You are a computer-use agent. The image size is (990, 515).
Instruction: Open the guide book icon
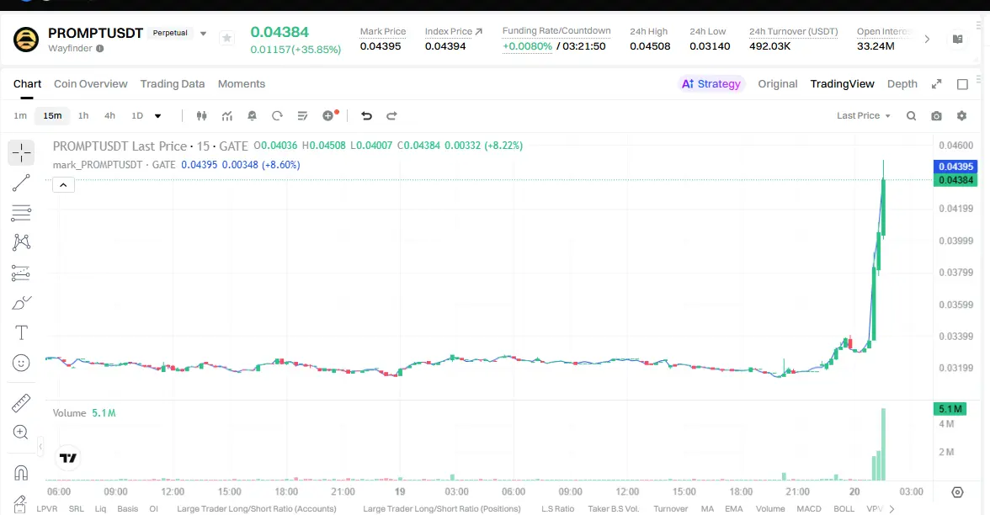(x=958, y=39)
